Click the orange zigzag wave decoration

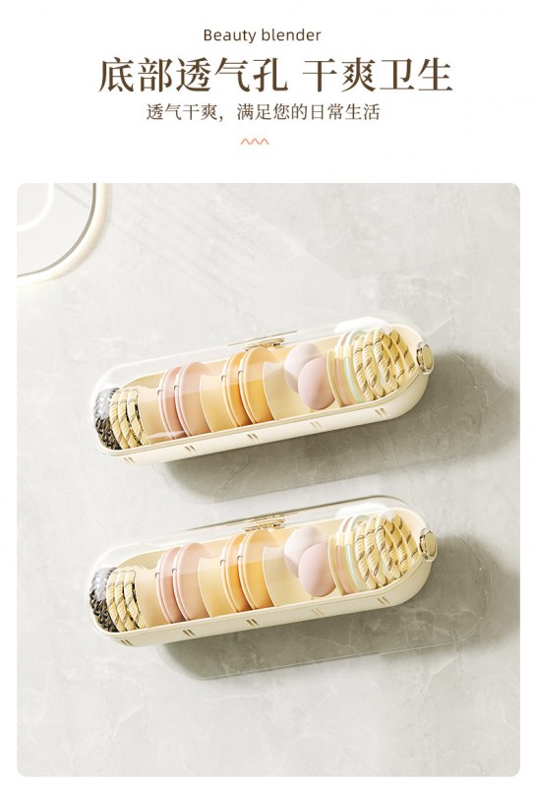pyautogui.click(x=255, y=142)
